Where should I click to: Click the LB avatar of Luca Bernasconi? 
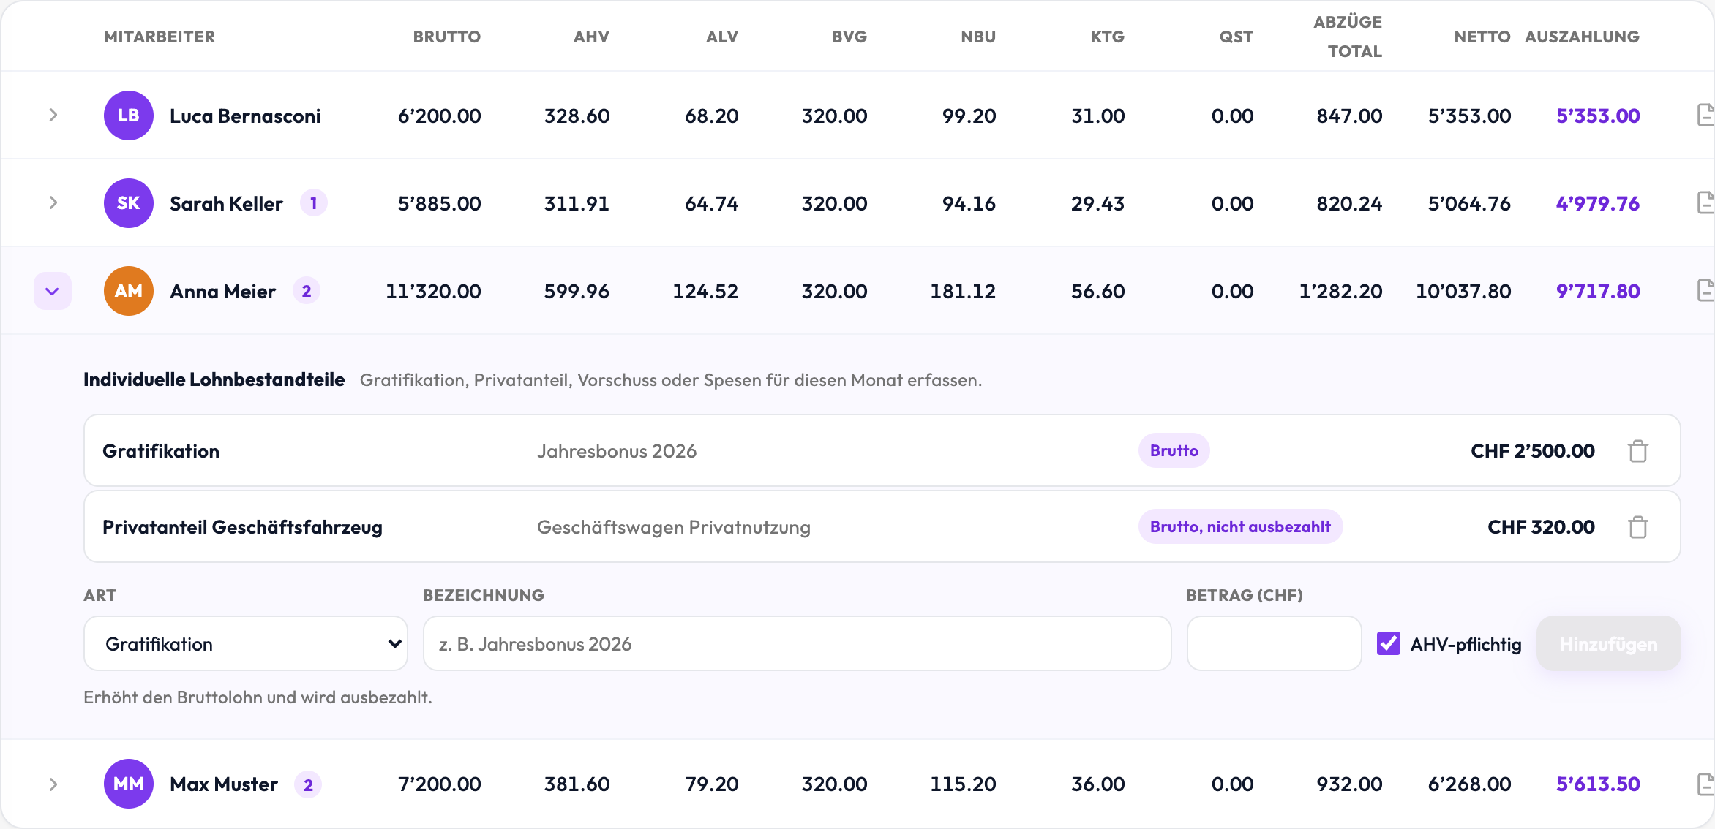pyautogui.click(x=129, y=116)
